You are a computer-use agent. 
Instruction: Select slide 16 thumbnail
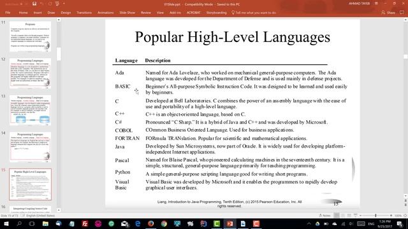30,209
